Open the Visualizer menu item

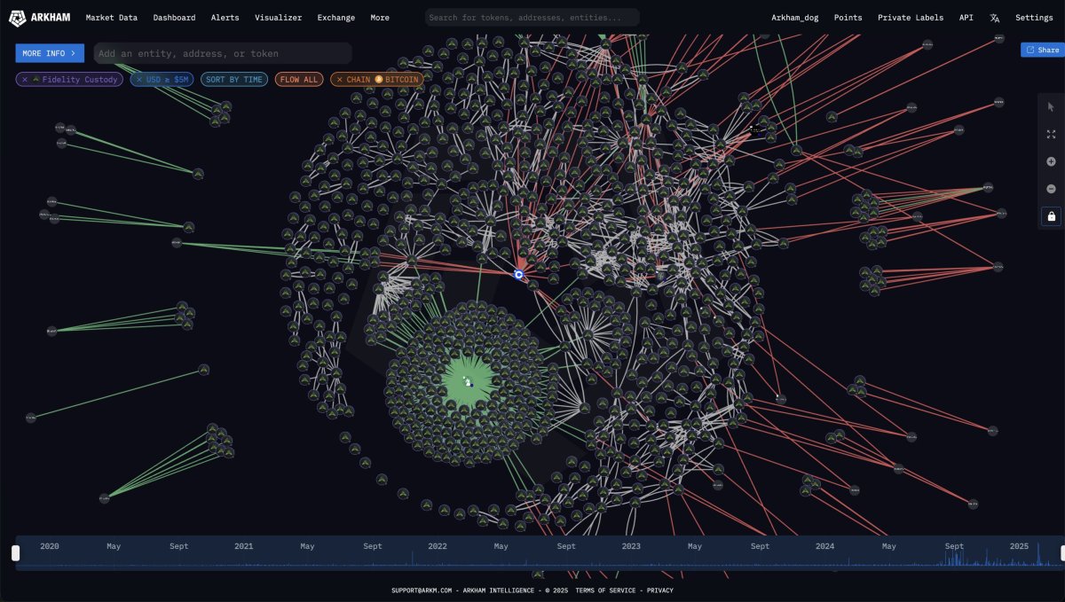pyautogui.click(x=278, y=18)
